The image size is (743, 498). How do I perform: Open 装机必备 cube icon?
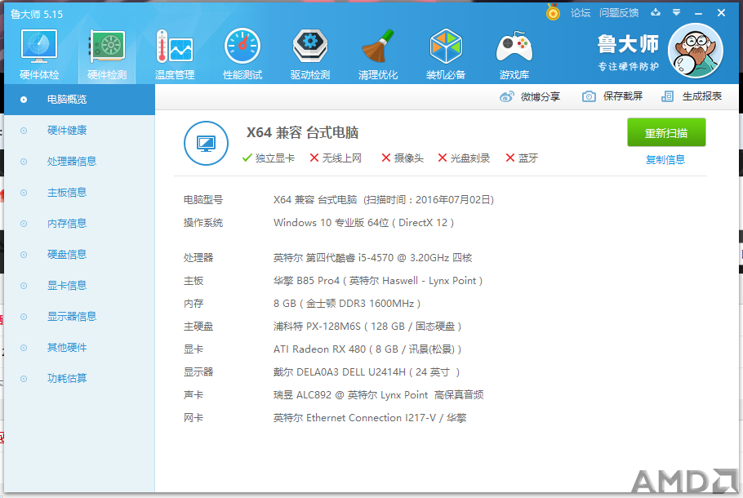(x=446, y=46)
